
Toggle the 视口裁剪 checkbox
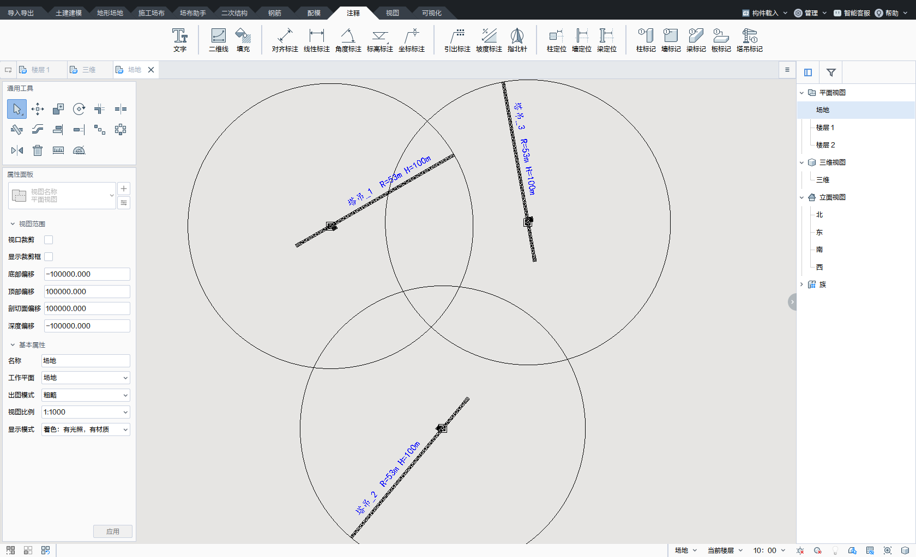tap(49, 240)
